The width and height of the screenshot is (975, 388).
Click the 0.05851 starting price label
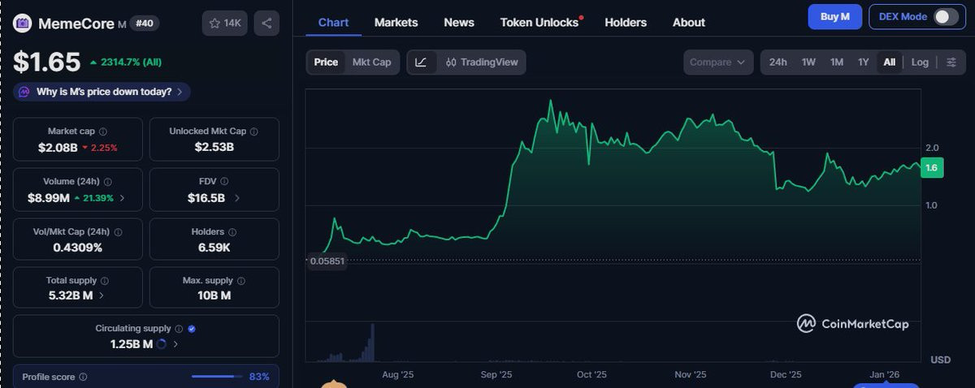326,261
